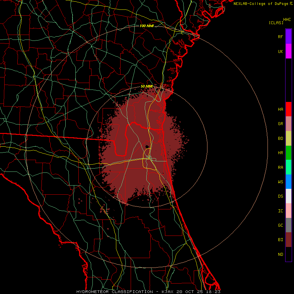Click the "UK" legend label

click(x=281, y=51)
